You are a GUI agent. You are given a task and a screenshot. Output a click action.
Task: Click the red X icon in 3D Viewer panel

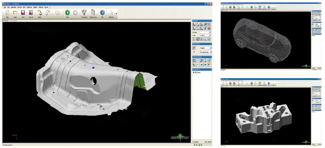(x=209, y=24)
